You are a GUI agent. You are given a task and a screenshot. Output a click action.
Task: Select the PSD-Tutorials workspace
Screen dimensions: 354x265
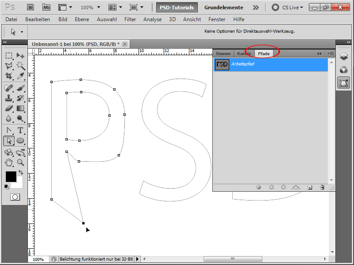[177, 8]
